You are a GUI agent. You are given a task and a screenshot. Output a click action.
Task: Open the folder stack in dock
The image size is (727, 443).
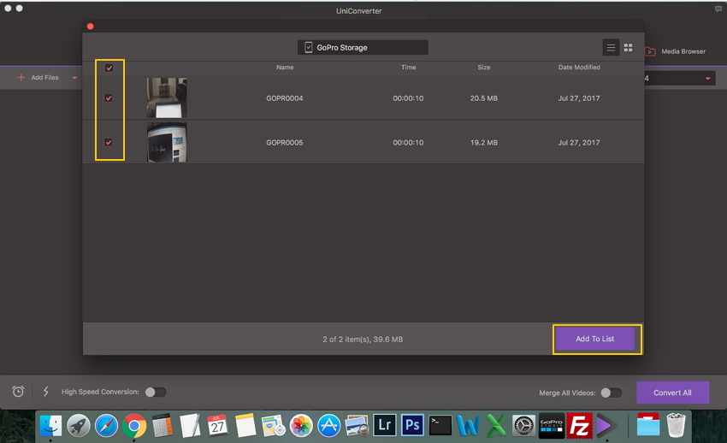tap(647, 424)
